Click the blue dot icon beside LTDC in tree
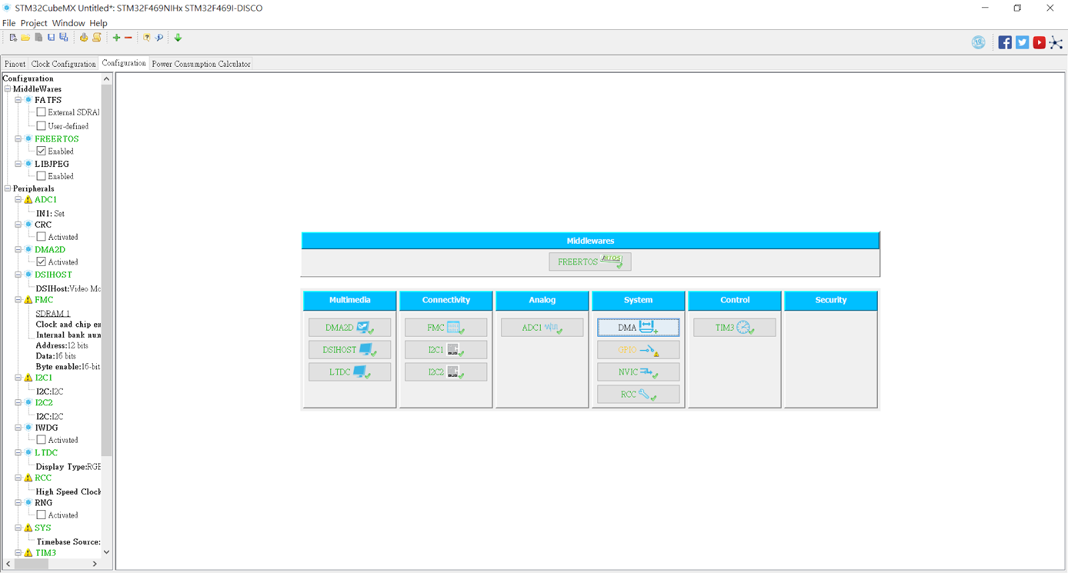Viewport: 1068px width, 573px height. click(28, 453)
